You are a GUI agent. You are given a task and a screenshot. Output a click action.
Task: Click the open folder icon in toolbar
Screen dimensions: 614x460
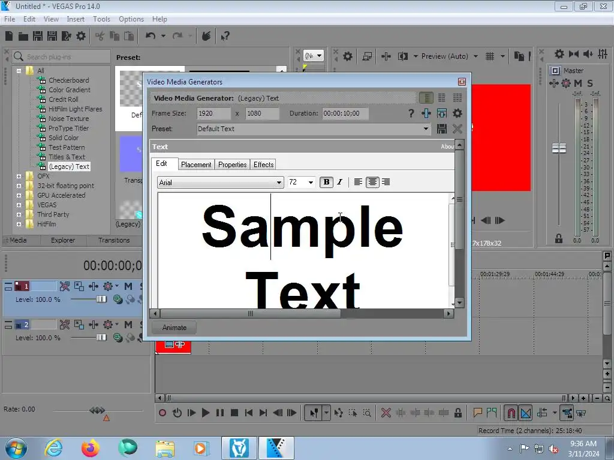pos(23,37)
